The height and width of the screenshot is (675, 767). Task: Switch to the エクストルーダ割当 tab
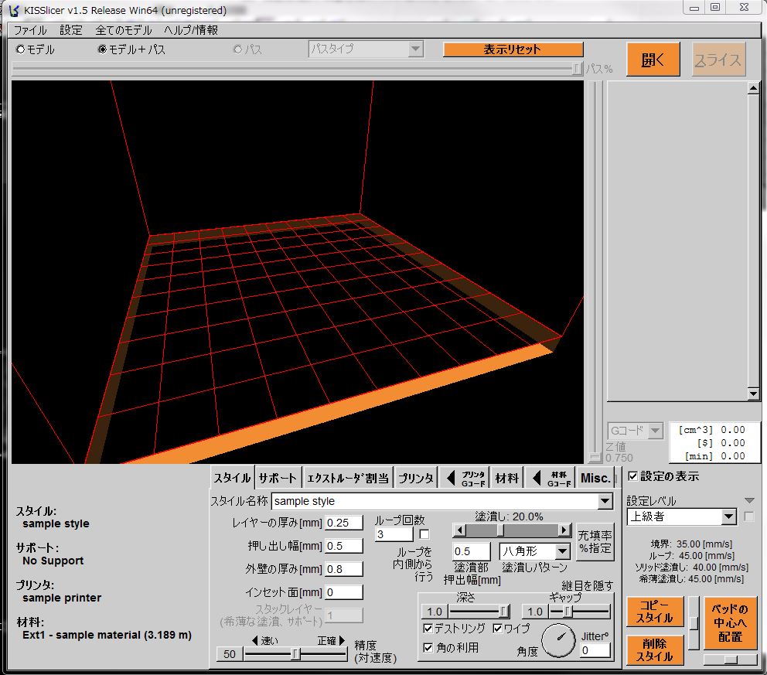click(347, 478)
